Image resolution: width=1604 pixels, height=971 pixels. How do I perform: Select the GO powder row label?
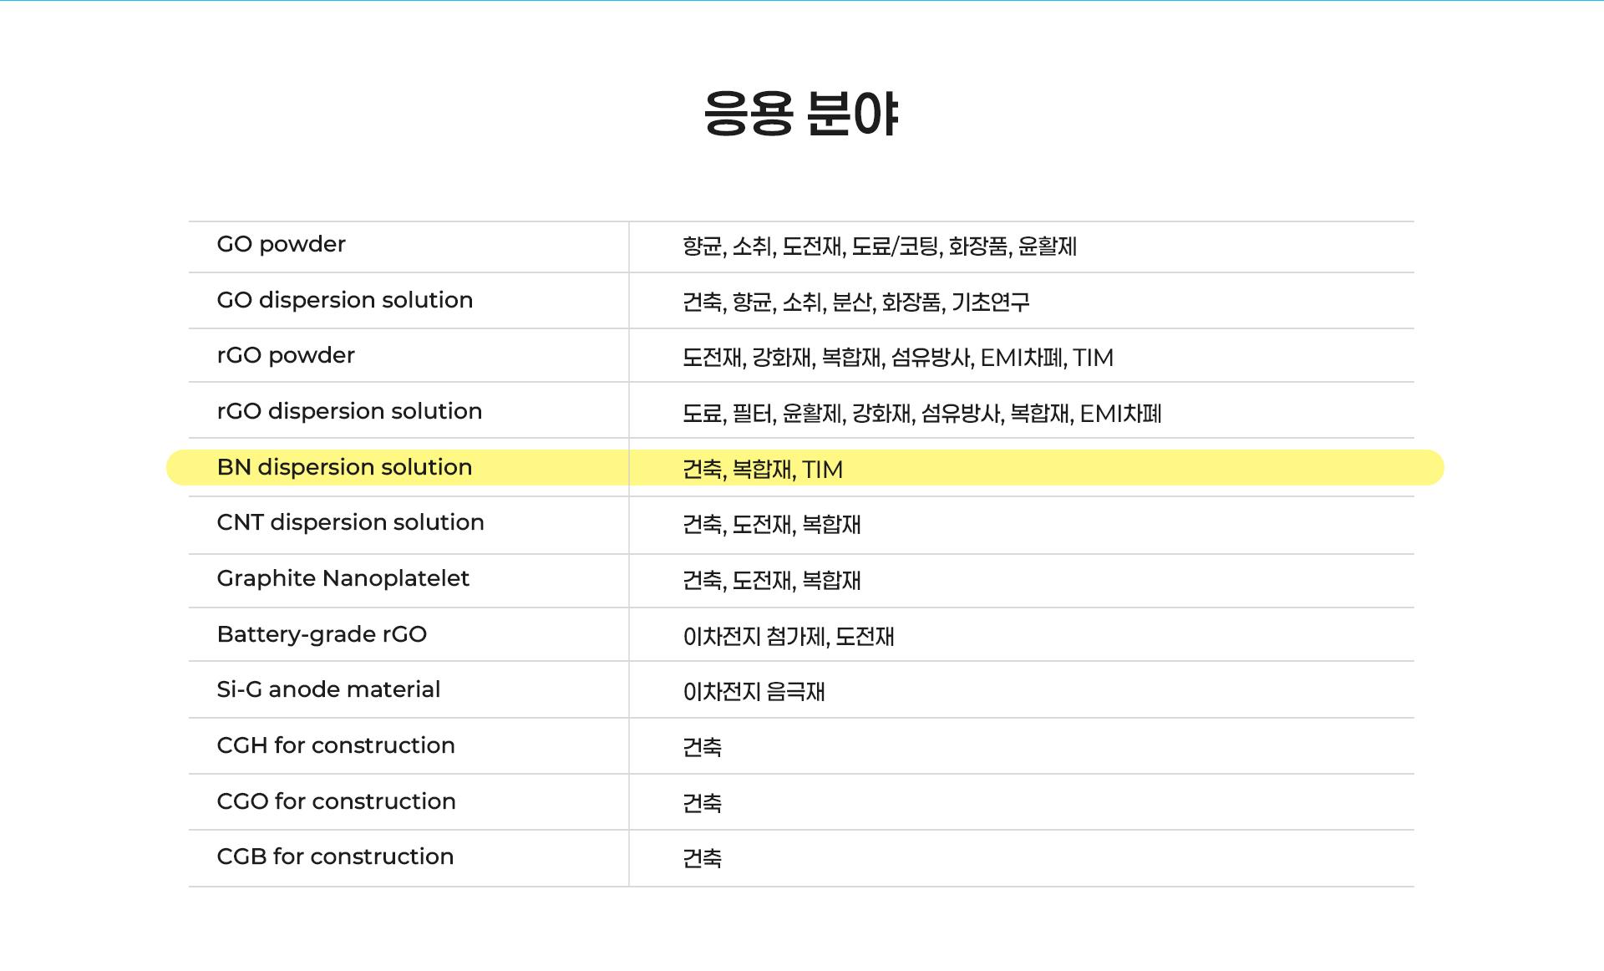(281, 245)
